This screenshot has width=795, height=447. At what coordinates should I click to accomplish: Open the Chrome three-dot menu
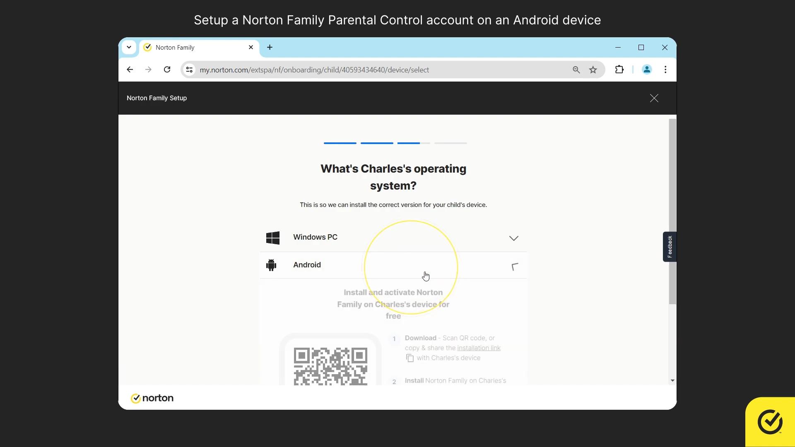click(665, 70)
